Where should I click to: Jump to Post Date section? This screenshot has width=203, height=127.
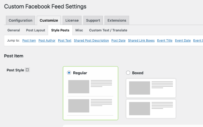[118, 41]
